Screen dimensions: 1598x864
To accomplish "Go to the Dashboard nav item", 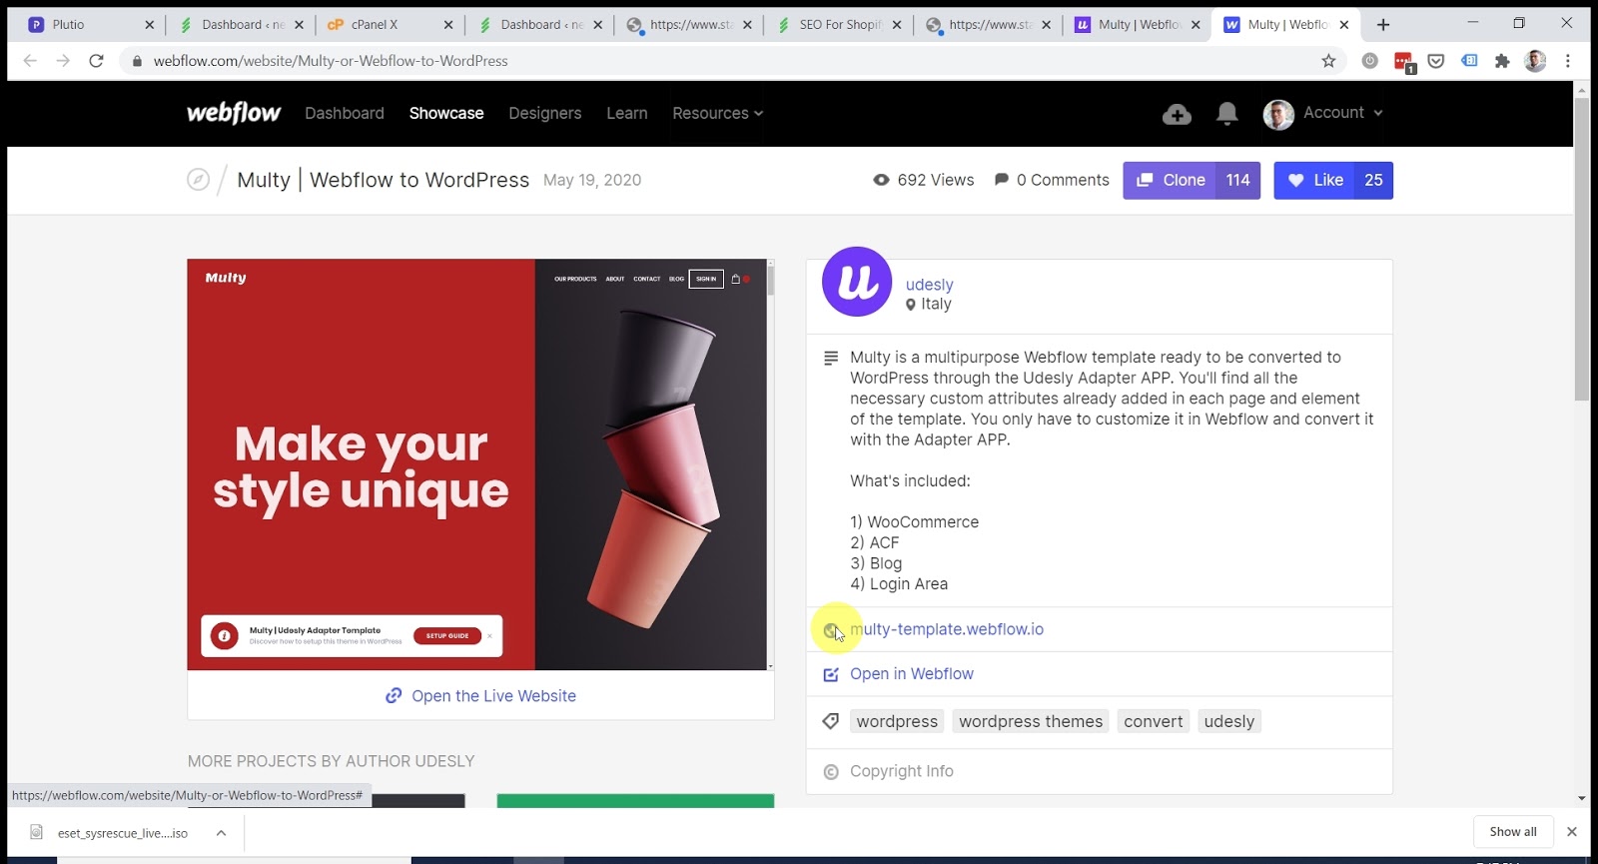I will coord(345,113).
